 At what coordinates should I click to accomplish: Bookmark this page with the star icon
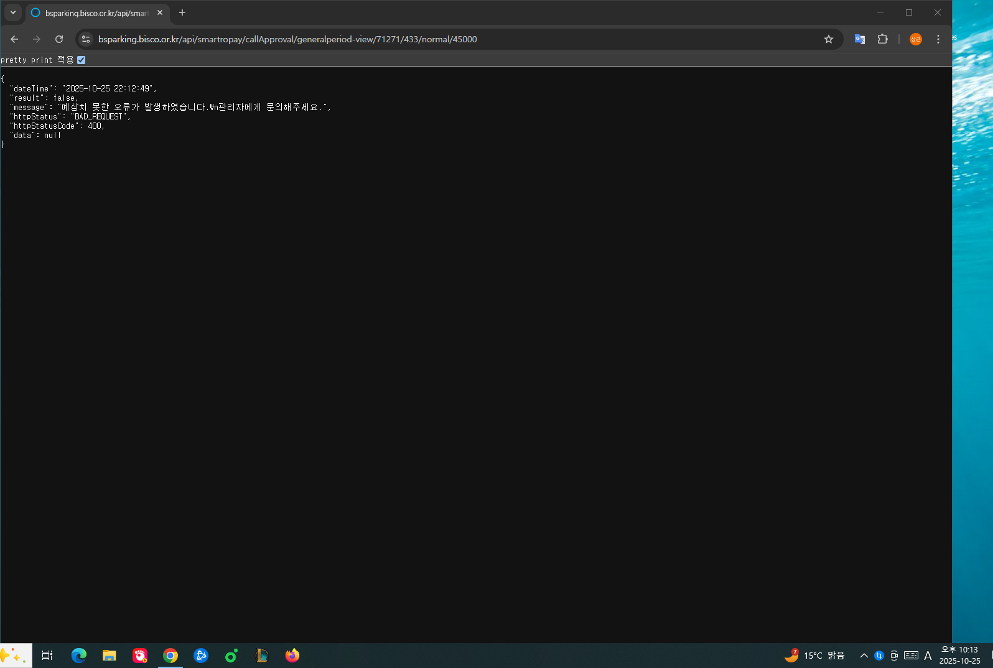(x=828, y=39)
